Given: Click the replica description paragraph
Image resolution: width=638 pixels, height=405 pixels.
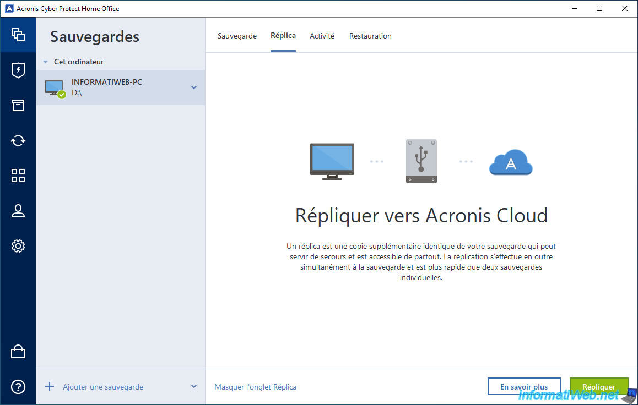Looking at the screenshot, I should coord(421,262).
